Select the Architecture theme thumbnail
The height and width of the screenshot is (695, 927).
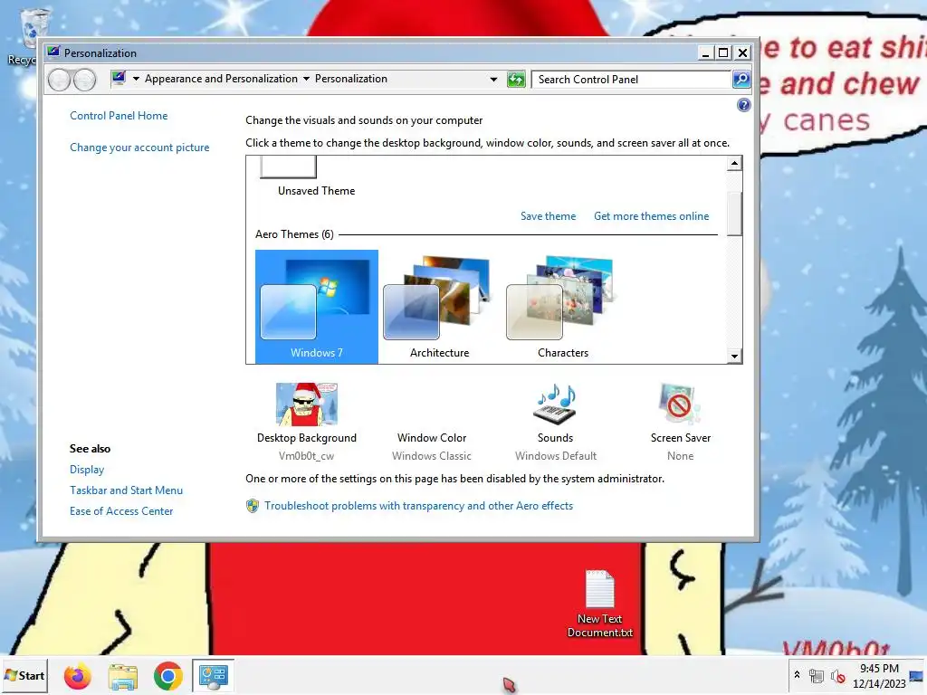439,306
